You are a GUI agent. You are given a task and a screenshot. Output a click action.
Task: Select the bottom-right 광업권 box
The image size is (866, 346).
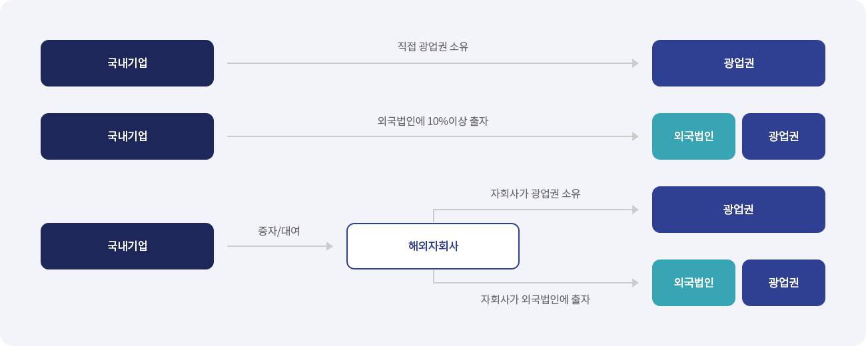(x=783, y=283)
